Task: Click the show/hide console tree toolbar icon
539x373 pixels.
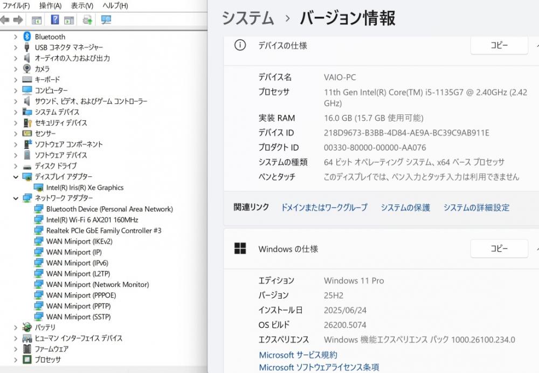Action: (37, 20)
